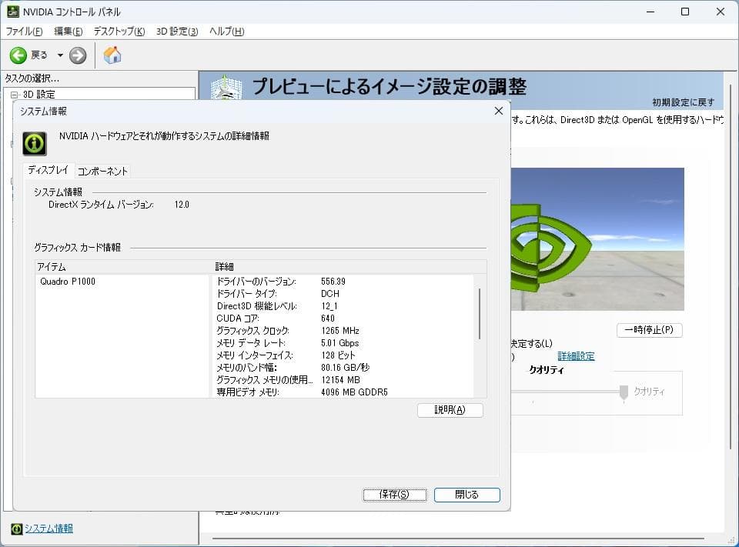Click the クオリティ slider handle
The image size is (739, 547).
(624, 393)
